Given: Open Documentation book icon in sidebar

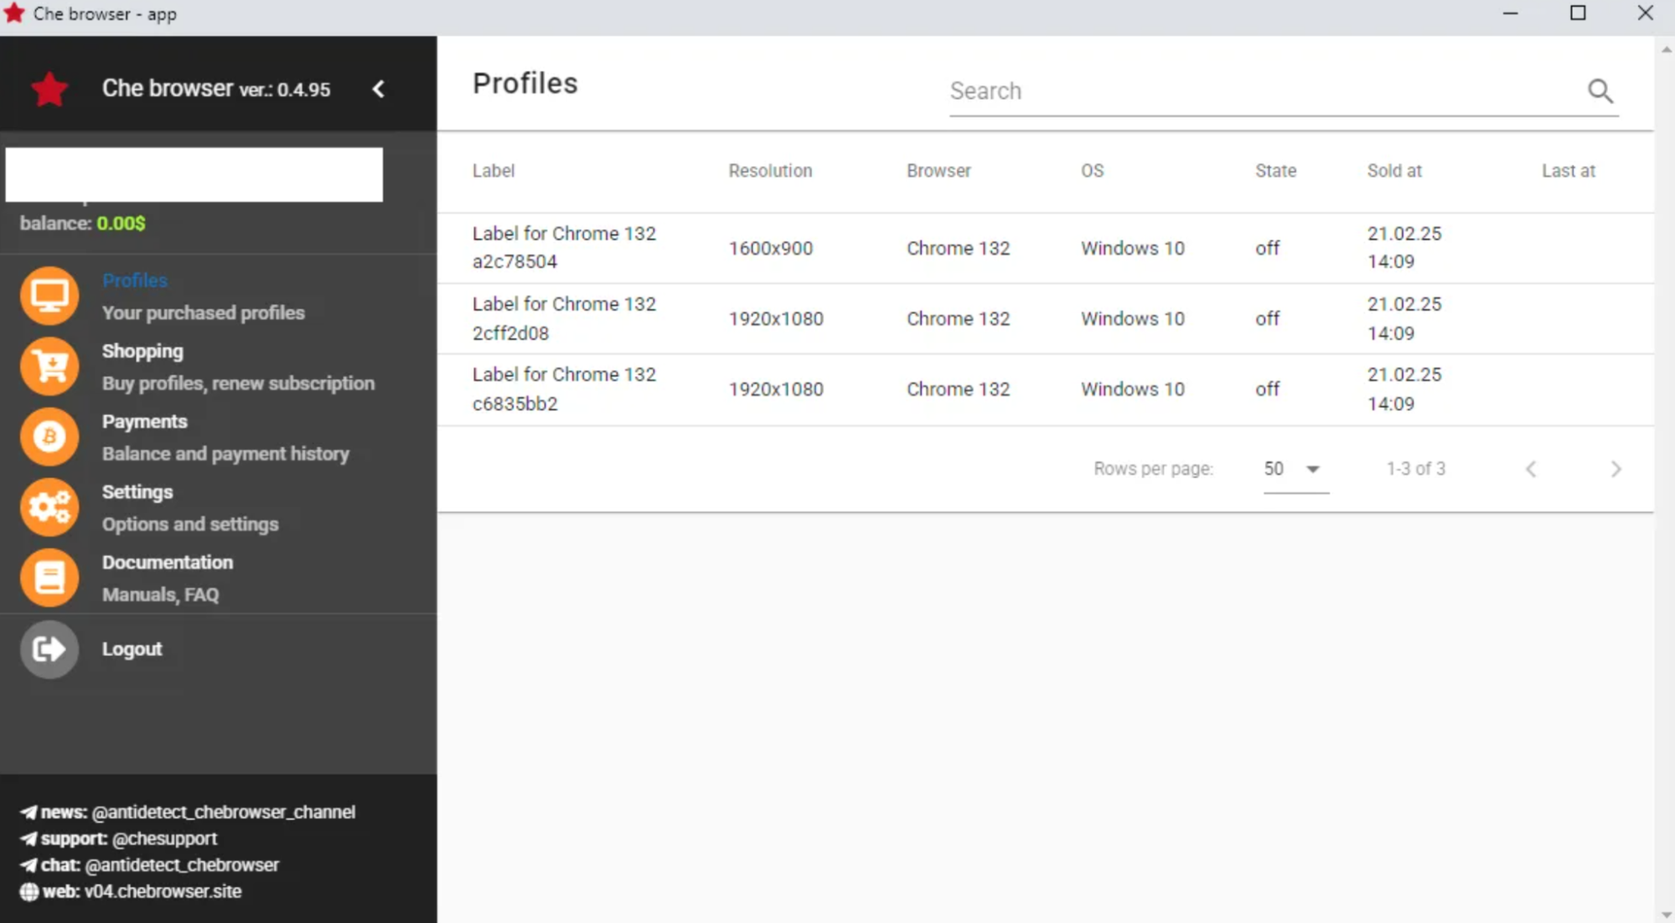Looking at the screenshot, I should pos(49,577).
